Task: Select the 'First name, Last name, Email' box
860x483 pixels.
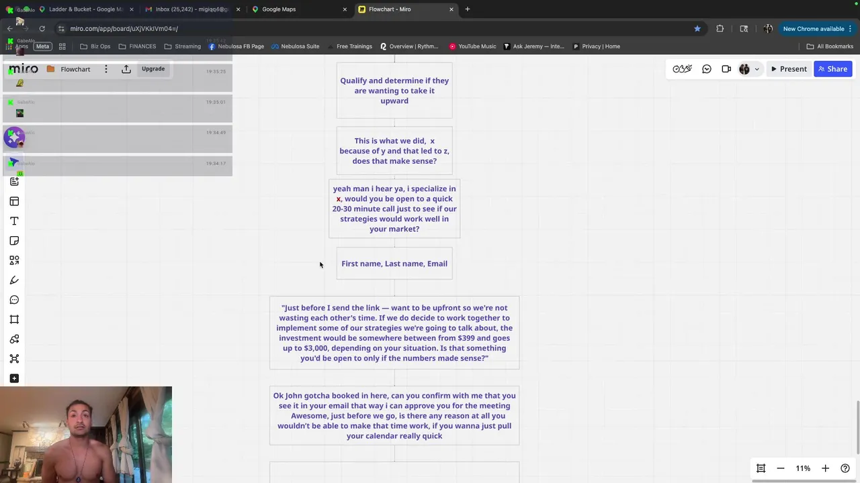Action: [x=394, y=264]
